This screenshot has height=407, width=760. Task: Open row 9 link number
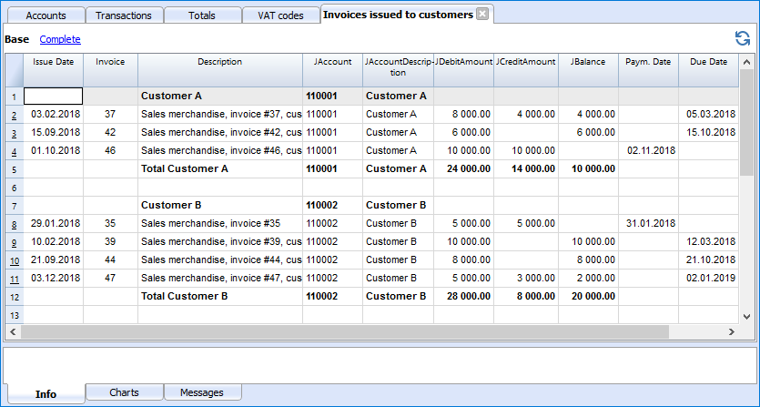(14, 242)
